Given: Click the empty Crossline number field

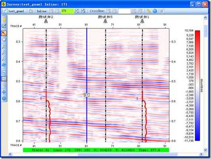Looking at the screenshot, I should point(124,11).
